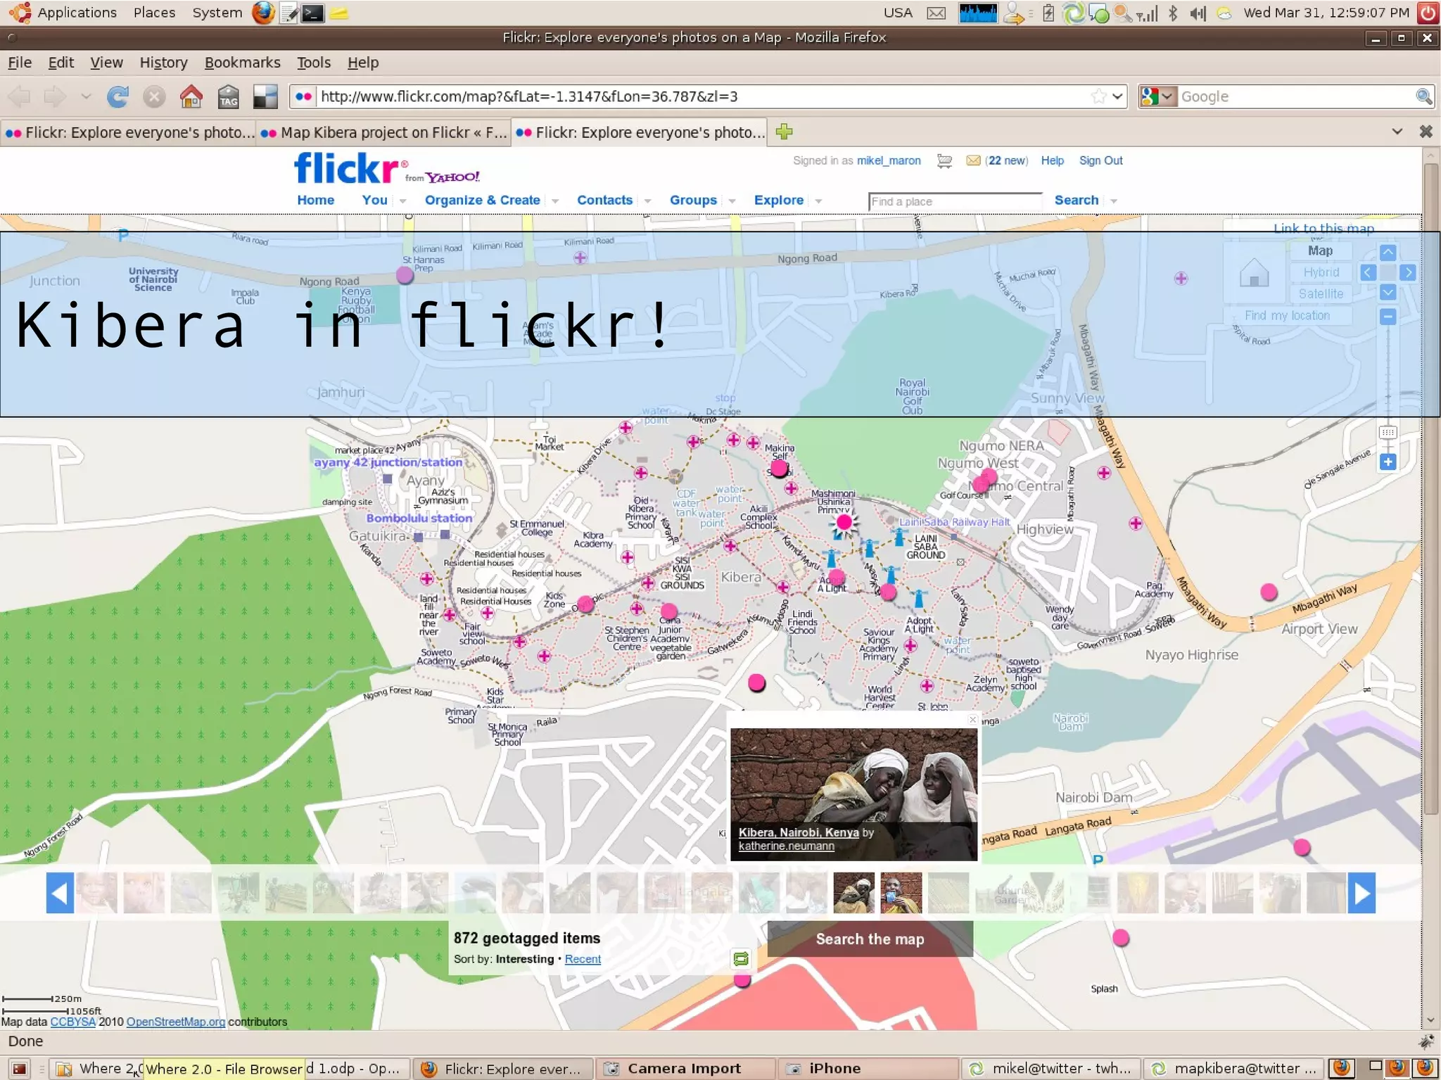The height and width of the screenshot is (1080, 1441).
Task: Open the OpenStreetMap.org link
Action: [x=176, y=1022]
